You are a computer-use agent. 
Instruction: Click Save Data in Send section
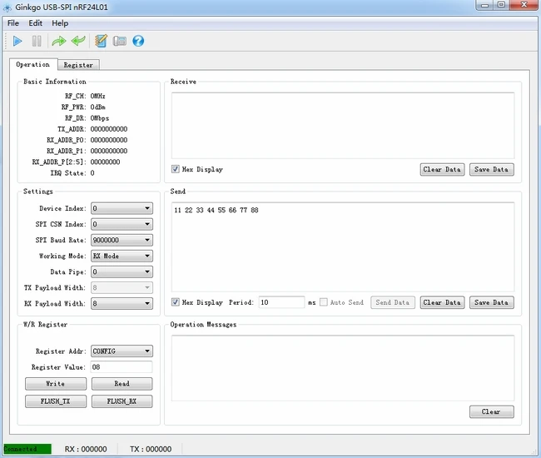pos(491,302)
